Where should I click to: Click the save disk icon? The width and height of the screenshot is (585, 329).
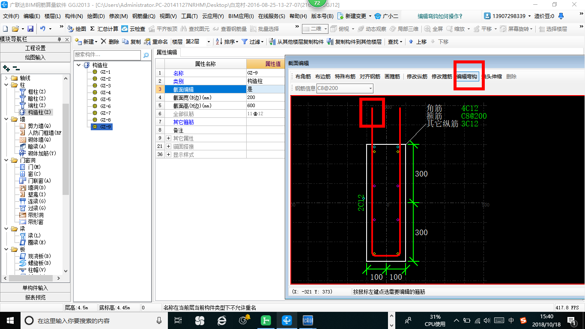coord(30,29)
